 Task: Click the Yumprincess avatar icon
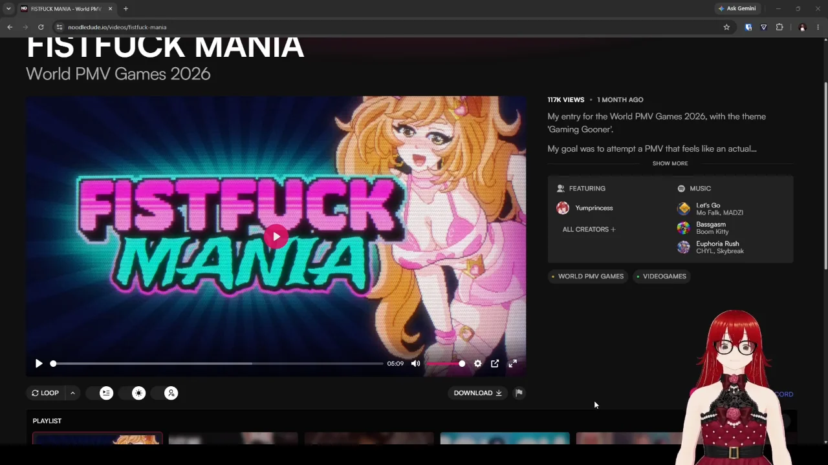(x=563, y=208)
